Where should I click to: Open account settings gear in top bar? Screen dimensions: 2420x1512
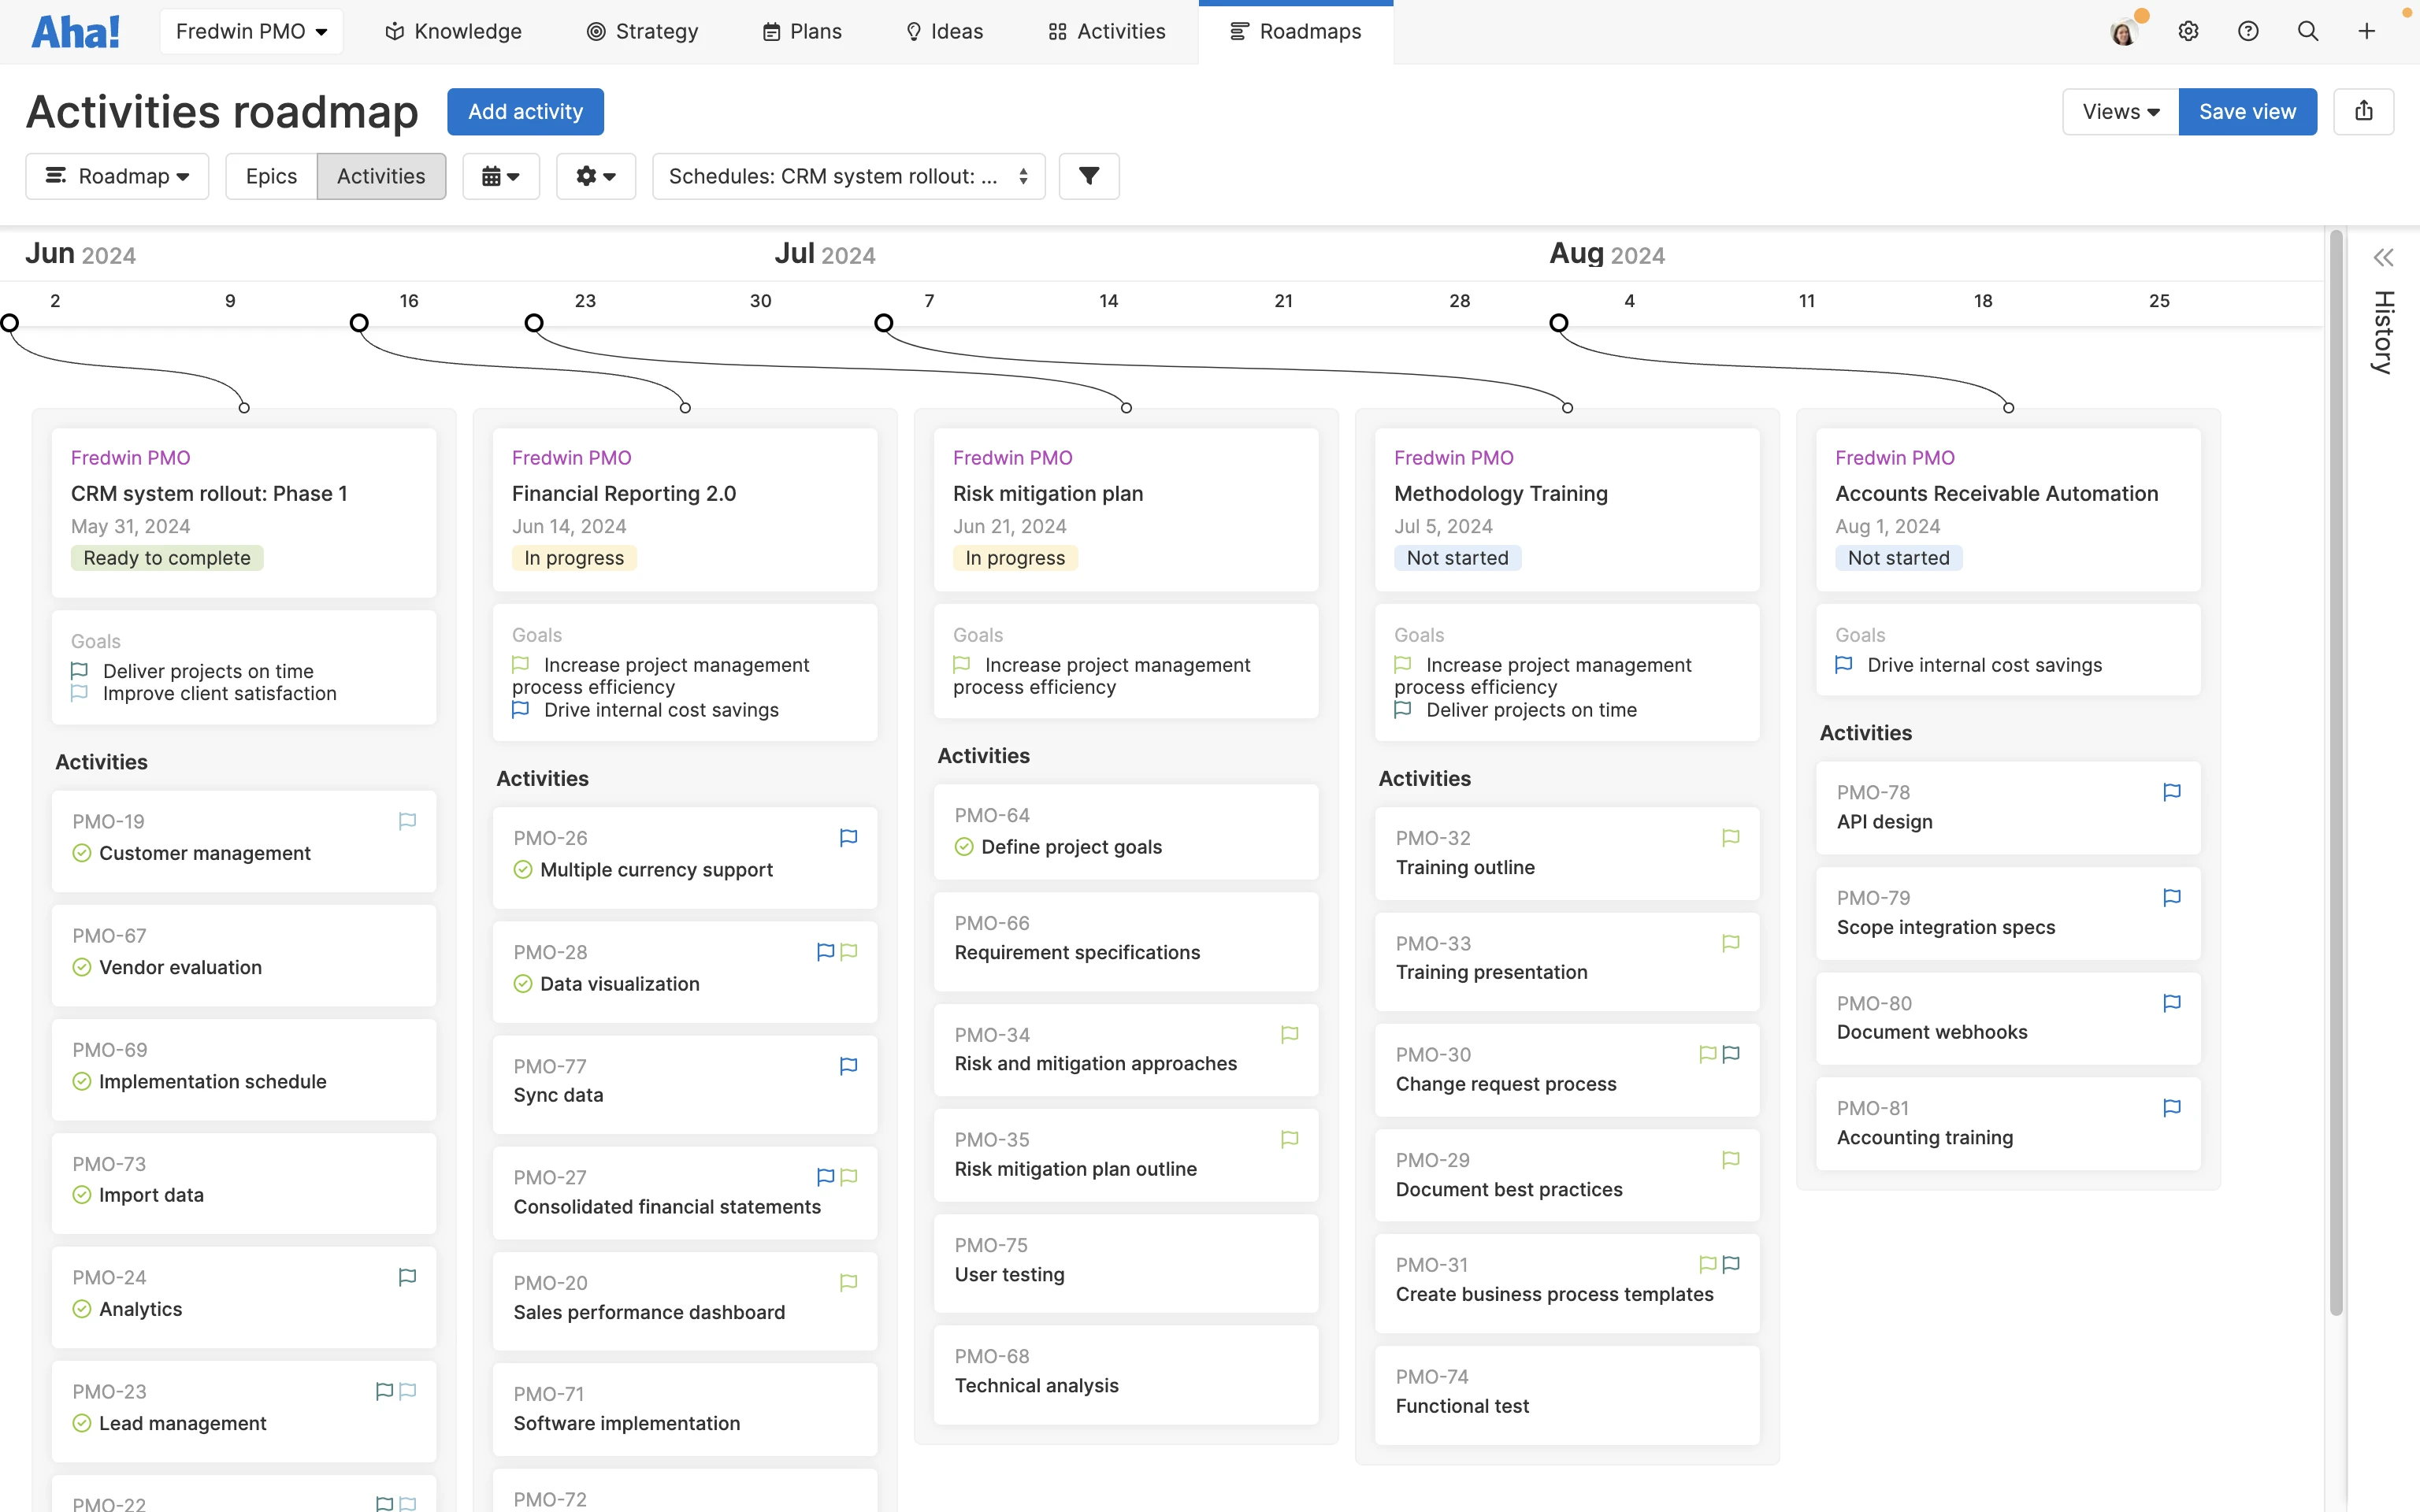[x=2189, y=31]
